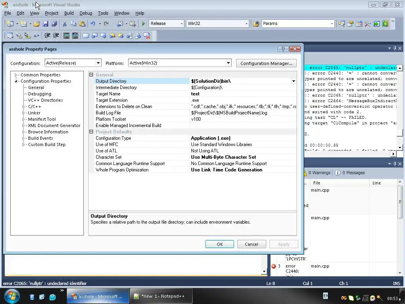The width and height of the screenshot is (405, 304).
Task: Click the Configuration Manager button
Action: coord(266,63)
